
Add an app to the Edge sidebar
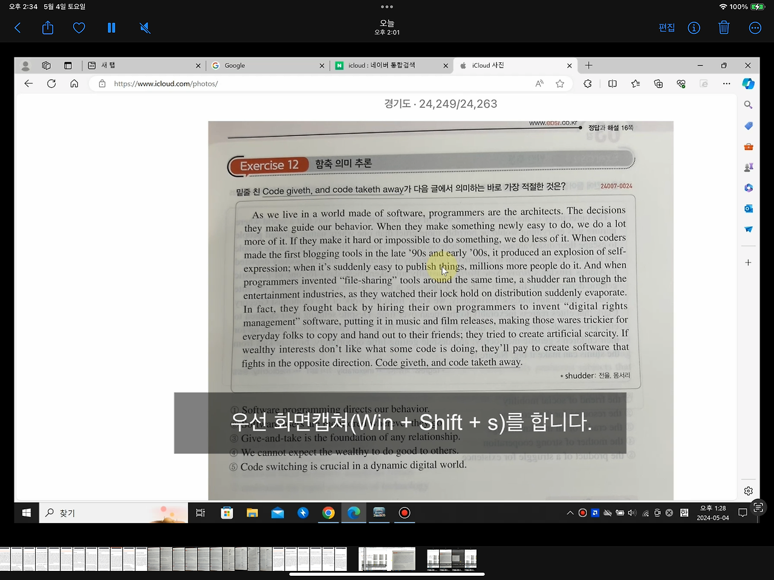click(x=749, y=262)
